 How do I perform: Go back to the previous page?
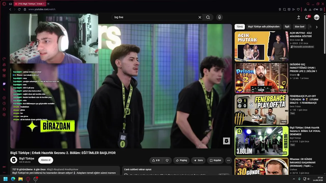[10, 9]
